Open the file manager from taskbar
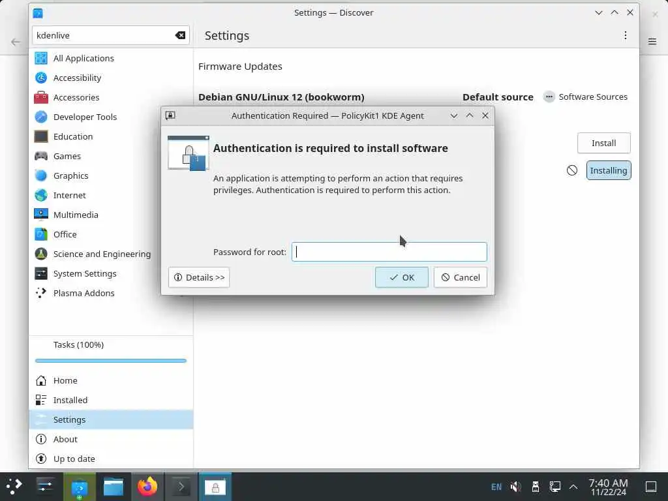The height and width of the screenshot is (501, 668). (x=114, y=487)
